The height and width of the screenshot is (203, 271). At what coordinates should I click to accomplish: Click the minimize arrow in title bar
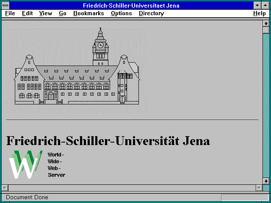pos(257,5)
